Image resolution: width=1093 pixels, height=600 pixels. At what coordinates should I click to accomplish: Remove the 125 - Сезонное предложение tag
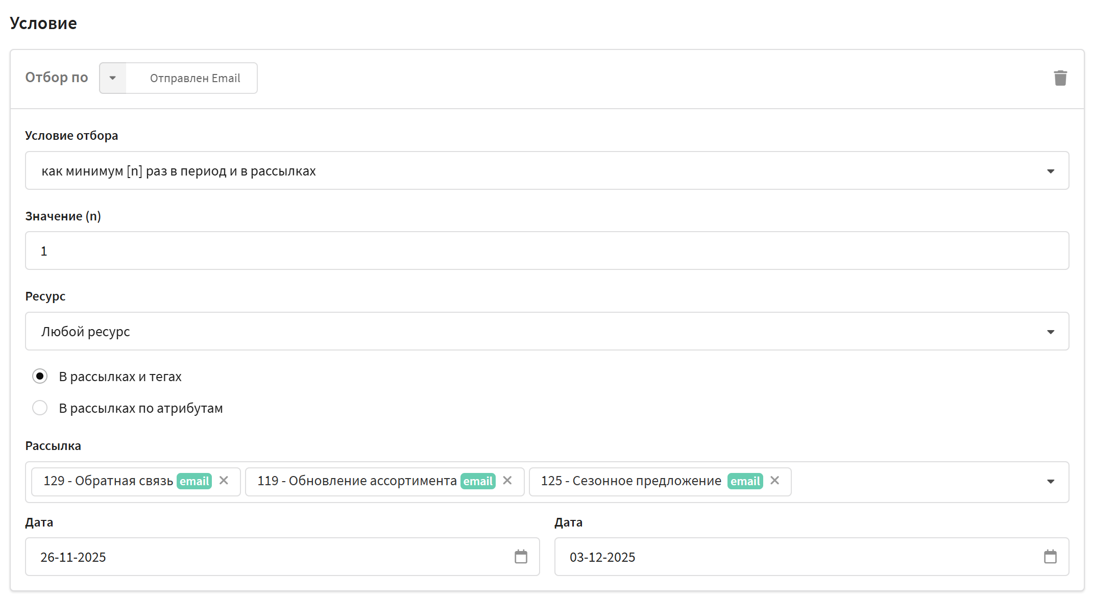tap(774, 481)
